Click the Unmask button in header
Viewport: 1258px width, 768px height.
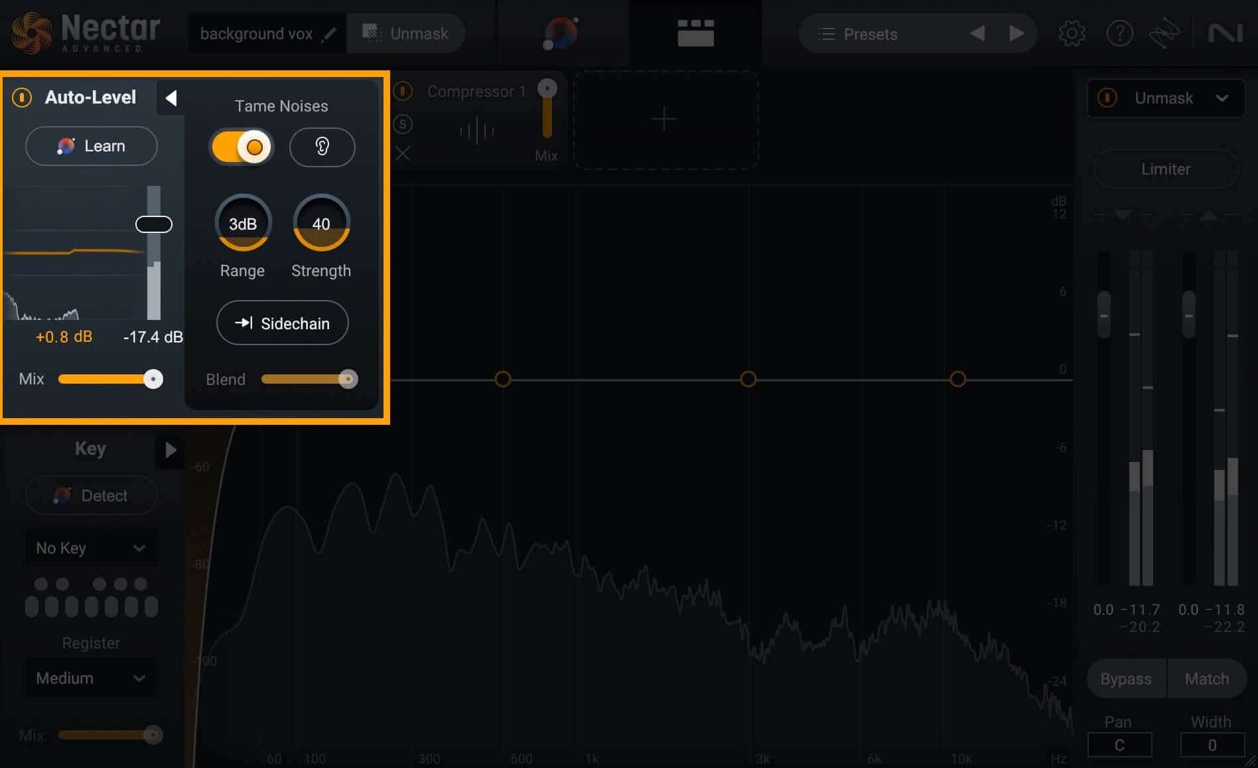(x=405, y=33)
